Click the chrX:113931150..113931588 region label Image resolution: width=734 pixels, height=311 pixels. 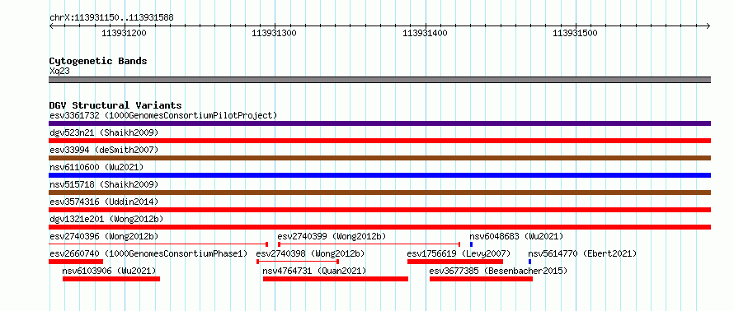point(111,18)
